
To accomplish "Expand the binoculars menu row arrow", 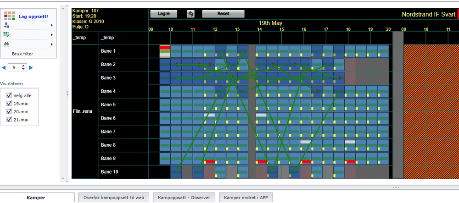I will pos(52,44).
